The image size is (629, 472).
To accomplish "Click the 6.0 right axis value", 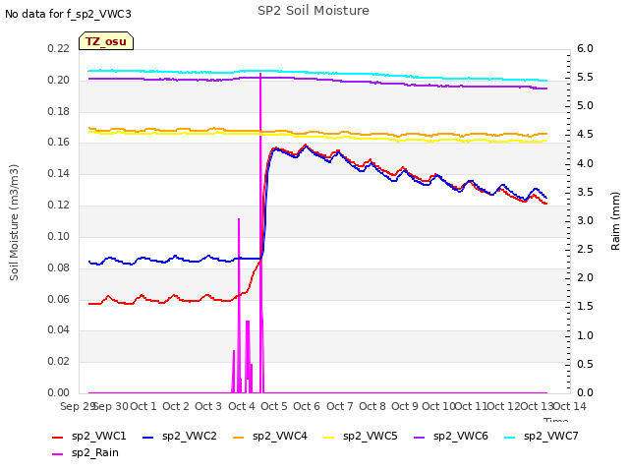I will 585,48.
